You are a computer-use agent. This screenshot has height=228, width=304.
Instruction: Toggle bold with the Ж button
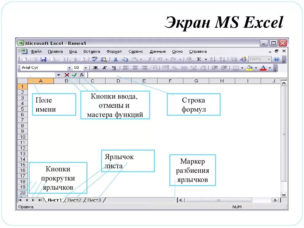(95, 68)
